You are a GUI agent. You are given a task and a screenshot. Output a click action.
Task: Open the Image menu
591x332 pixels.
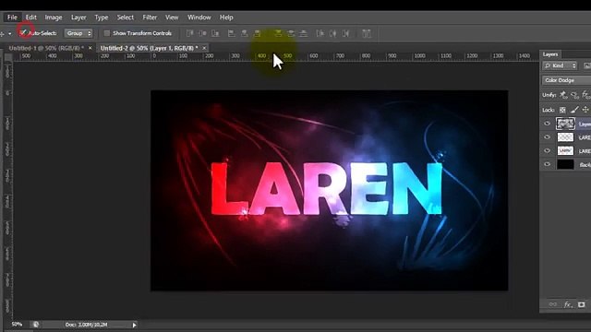pyautogui.click(x=54, y=18)
